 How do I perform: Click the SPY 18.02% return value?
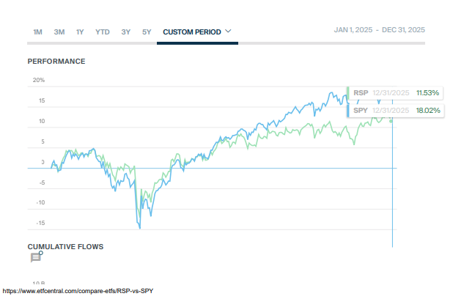pyautogui.click(x=427, y=111)
